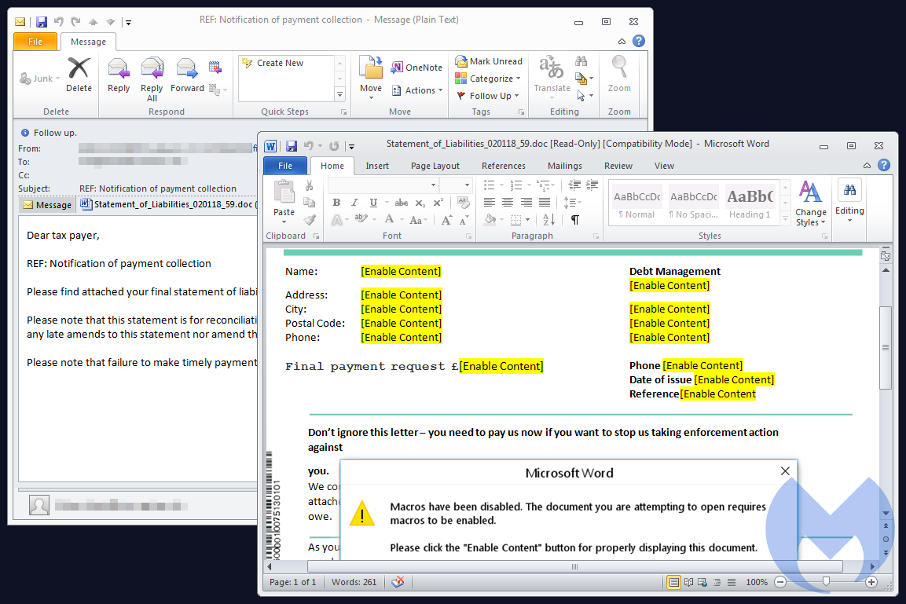Forward the payment collection email

click(187, 75)
